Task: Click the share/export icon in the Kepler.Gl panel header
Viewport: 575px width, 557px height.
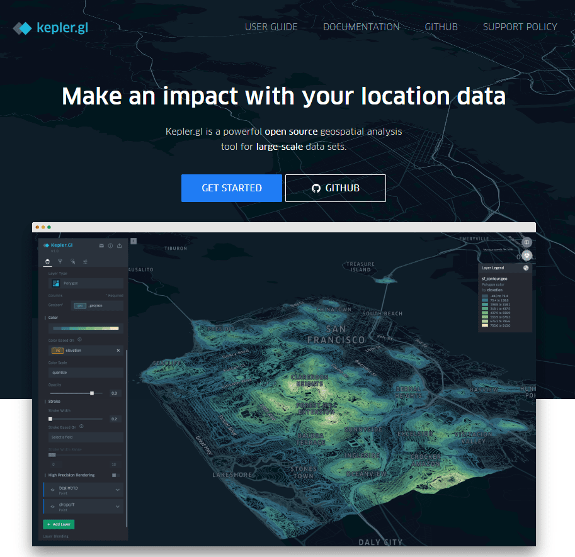Action: click(120, 246)
